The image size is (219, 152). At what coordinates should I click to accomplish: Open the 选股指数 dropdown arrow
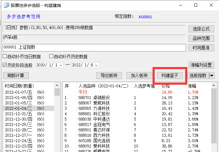point(212,76)
